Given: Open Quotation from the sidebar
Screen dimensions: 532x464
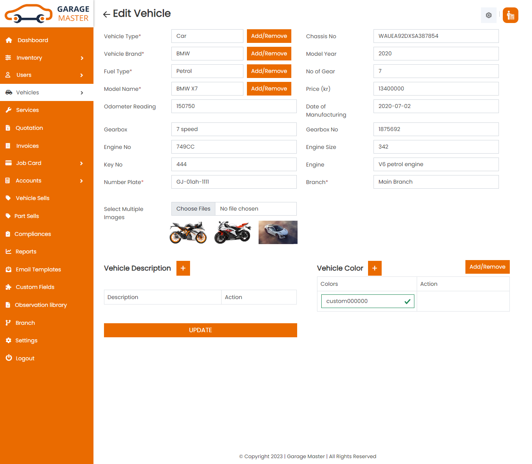Looking at the screenshot, I should [29, 128].
